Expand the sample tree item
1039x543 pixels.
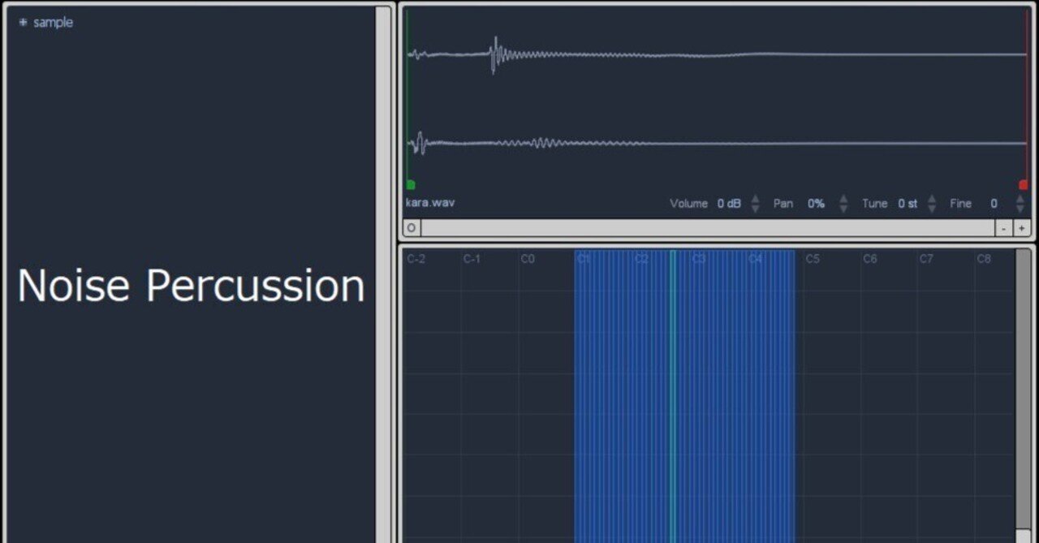pos(23,23)
